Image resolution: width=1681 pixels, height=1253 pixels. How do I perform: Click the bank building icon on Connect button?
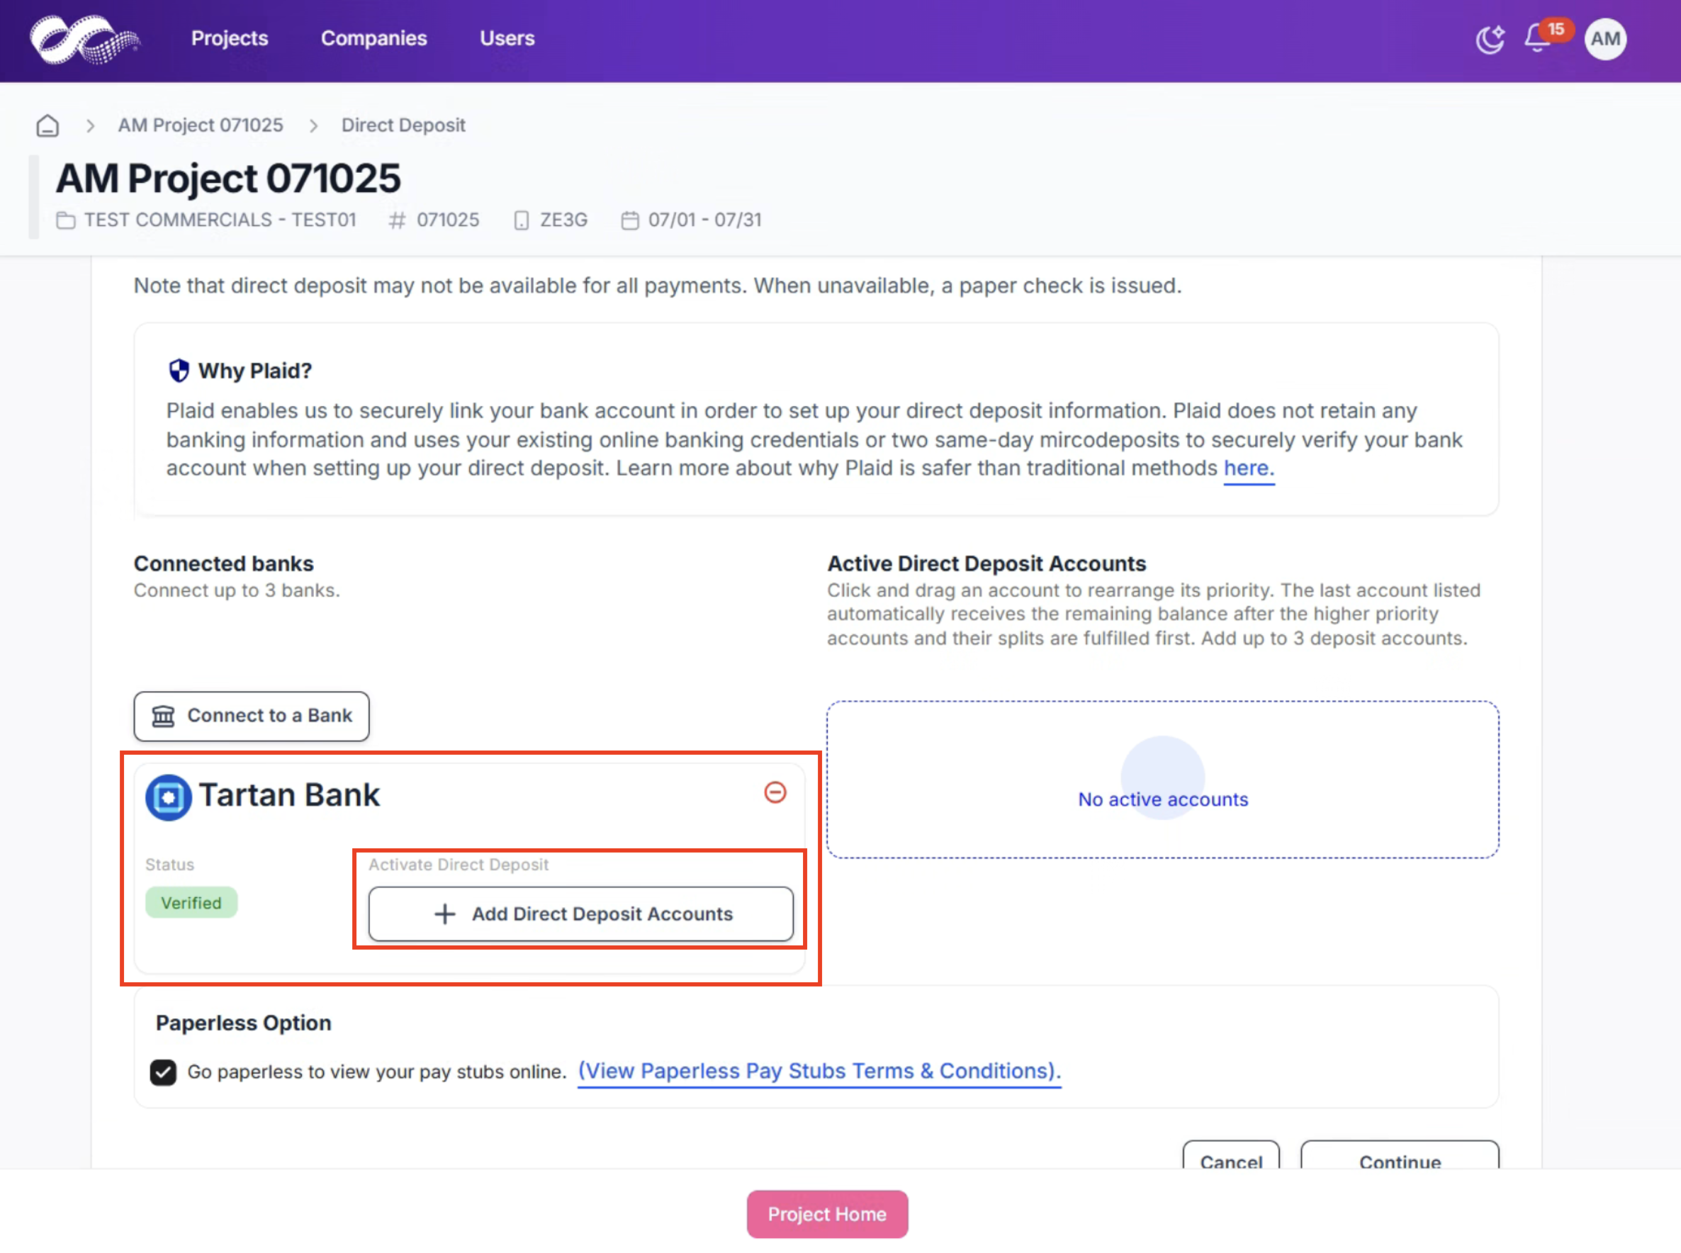click(x=163, y=715)
